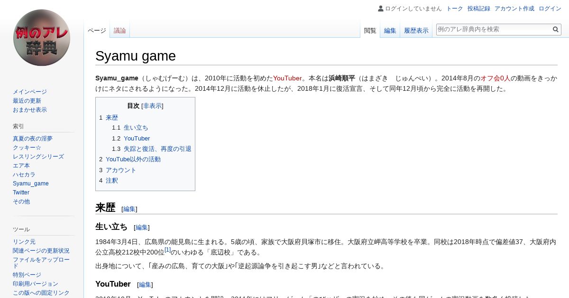Jump to 1.2 YouTuber in contents
The height and width of the screenshot is (298, 569).
131,138
